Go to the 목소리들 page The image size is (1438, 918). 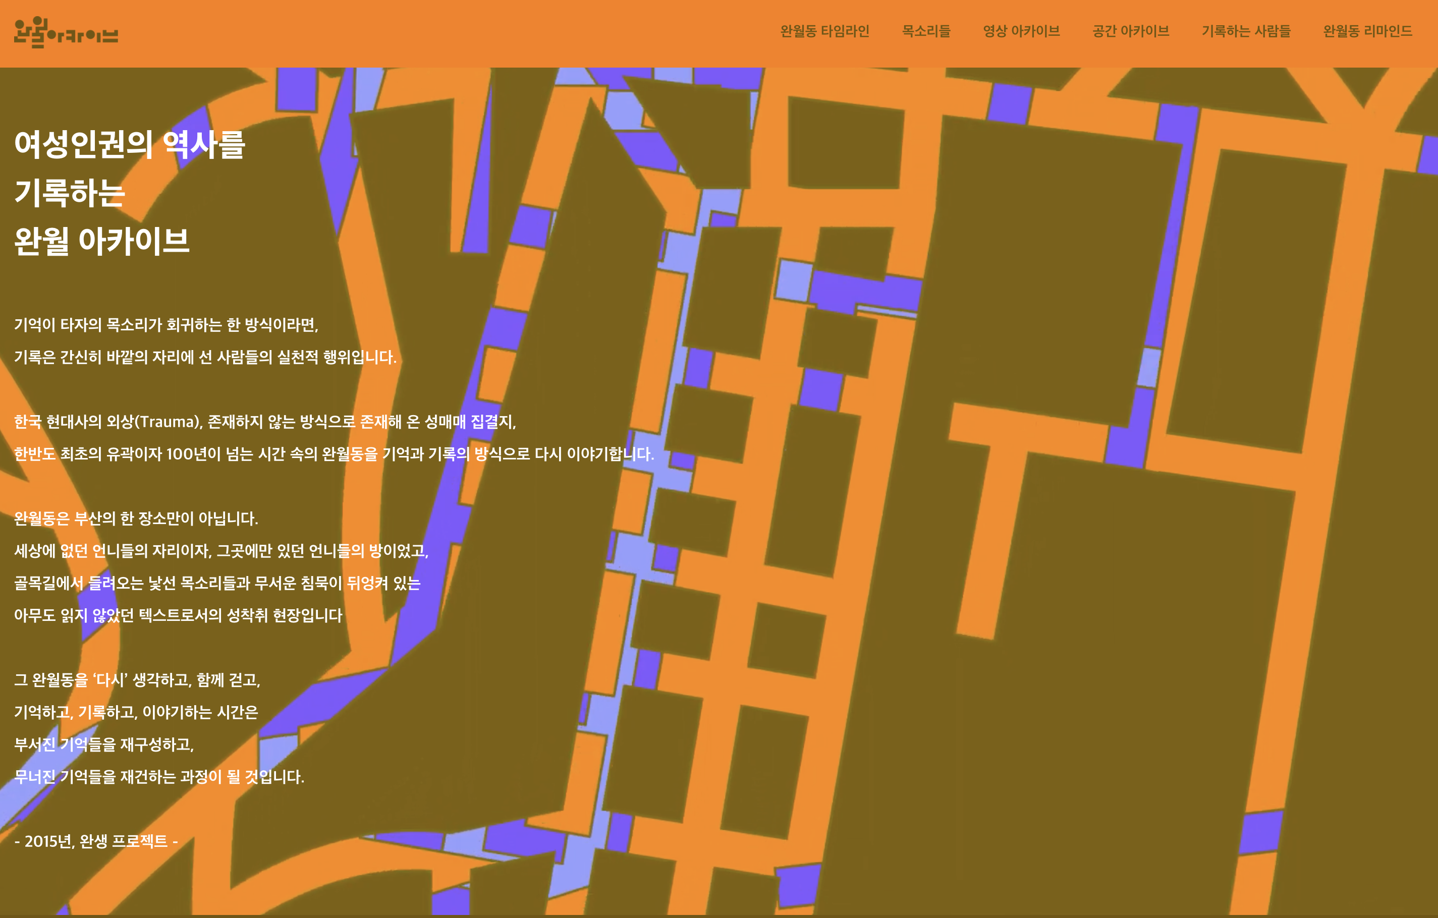point(926,31)
